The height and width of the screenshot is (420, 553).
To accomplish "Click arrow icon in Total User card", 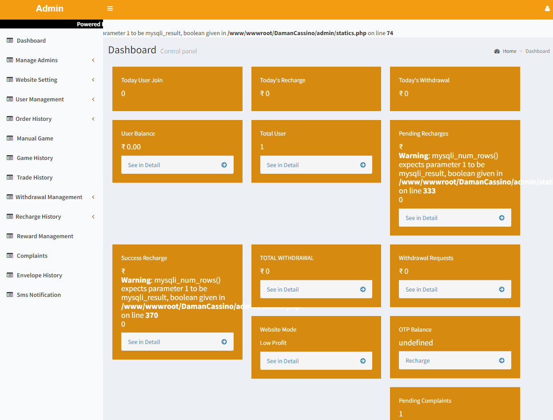I will (363, 165).
